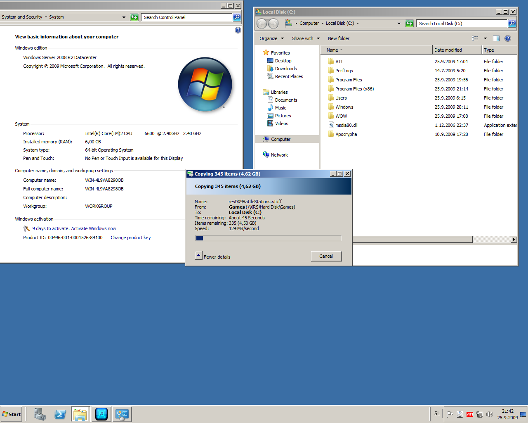The height and width of the screenshot is (423, 528).
Task: Click Change product key link
Action: click(130, 238)
